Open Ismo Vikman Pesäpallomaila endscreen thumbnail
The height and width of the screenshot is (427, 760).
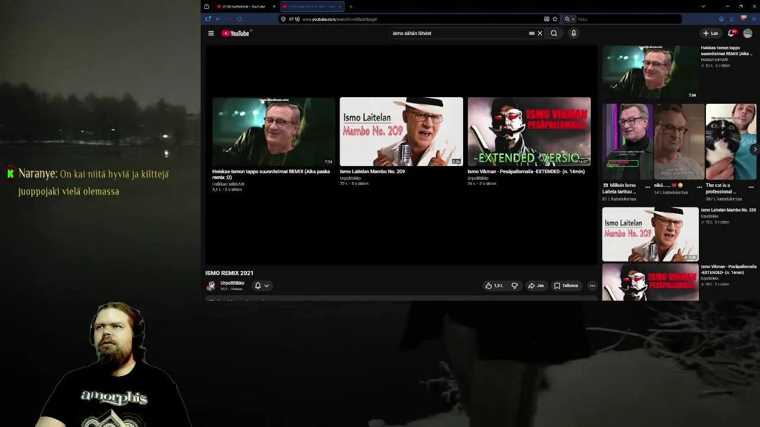529,132
